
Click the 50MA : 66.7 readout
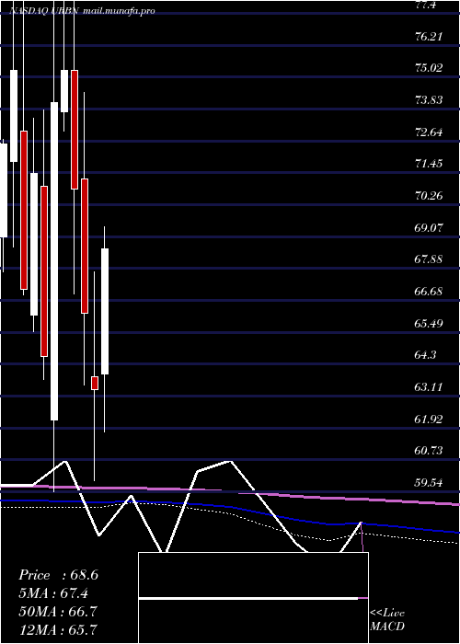(x=58, y=612)
